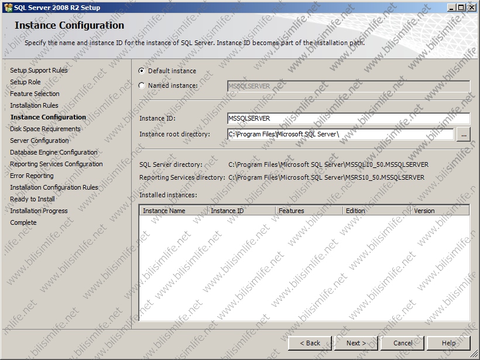Screen dimensions: 480x360
Task: Click the Setup Support Rules step
Action: point(39,70)
